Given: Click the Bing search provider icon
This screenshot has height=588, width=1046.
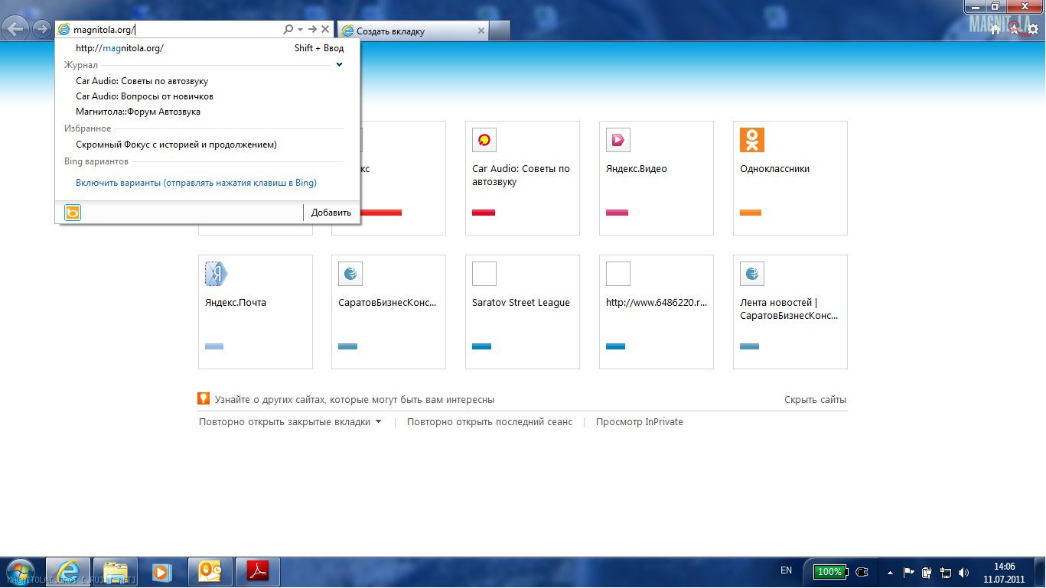Looking at the screenshot, I should [73, 213].
